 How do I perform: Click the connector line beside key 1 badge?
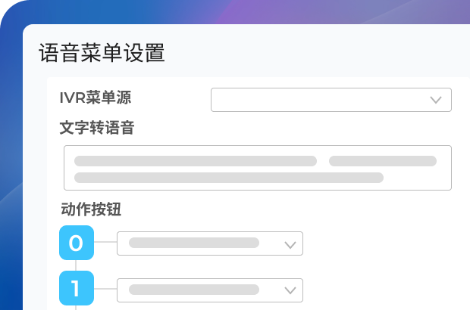click(x=105, y=290)
